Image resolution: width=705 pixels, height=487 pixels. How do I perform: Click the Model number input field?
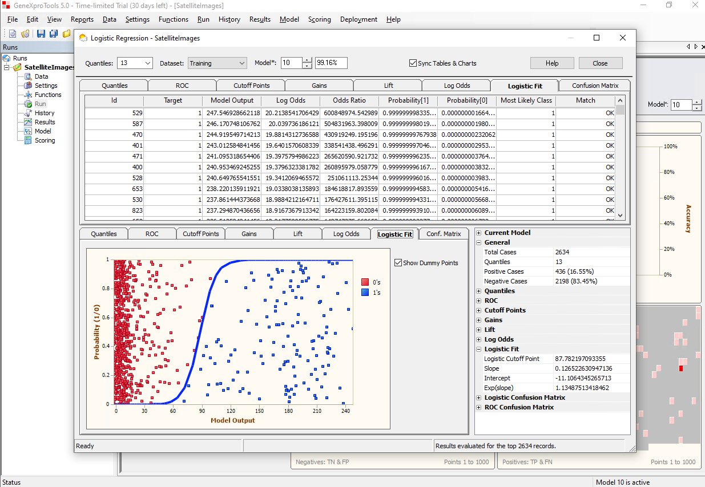pos(291,63)
